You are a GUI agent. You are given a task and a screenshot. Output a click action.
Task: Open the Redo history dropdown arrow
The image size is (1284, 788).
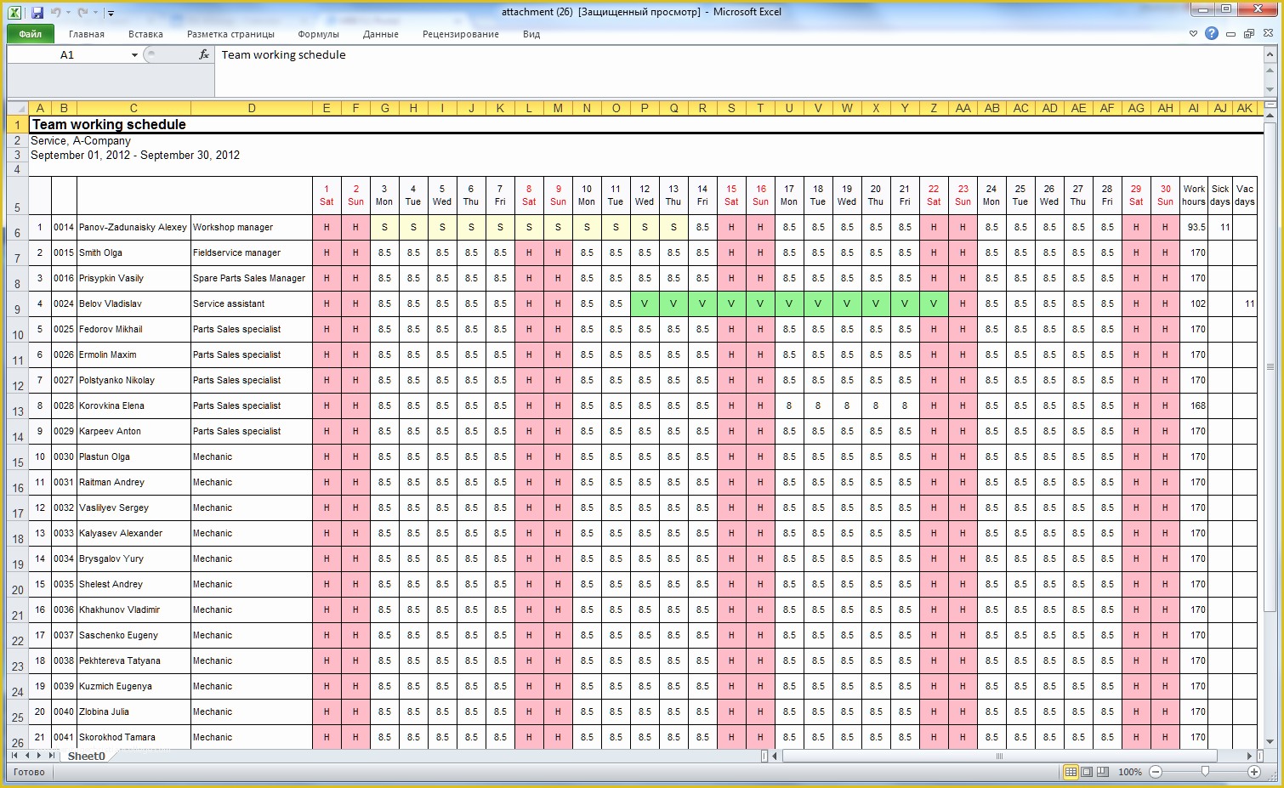click(95, 13)
